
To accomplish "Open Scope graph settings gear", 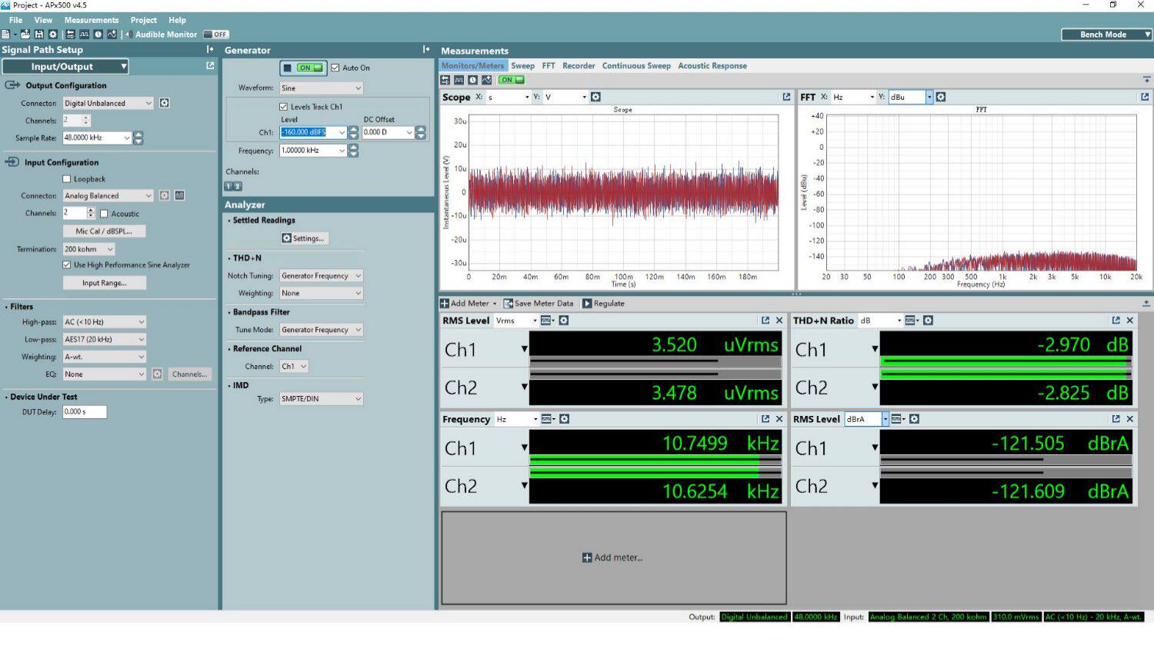I will point(595,97).
